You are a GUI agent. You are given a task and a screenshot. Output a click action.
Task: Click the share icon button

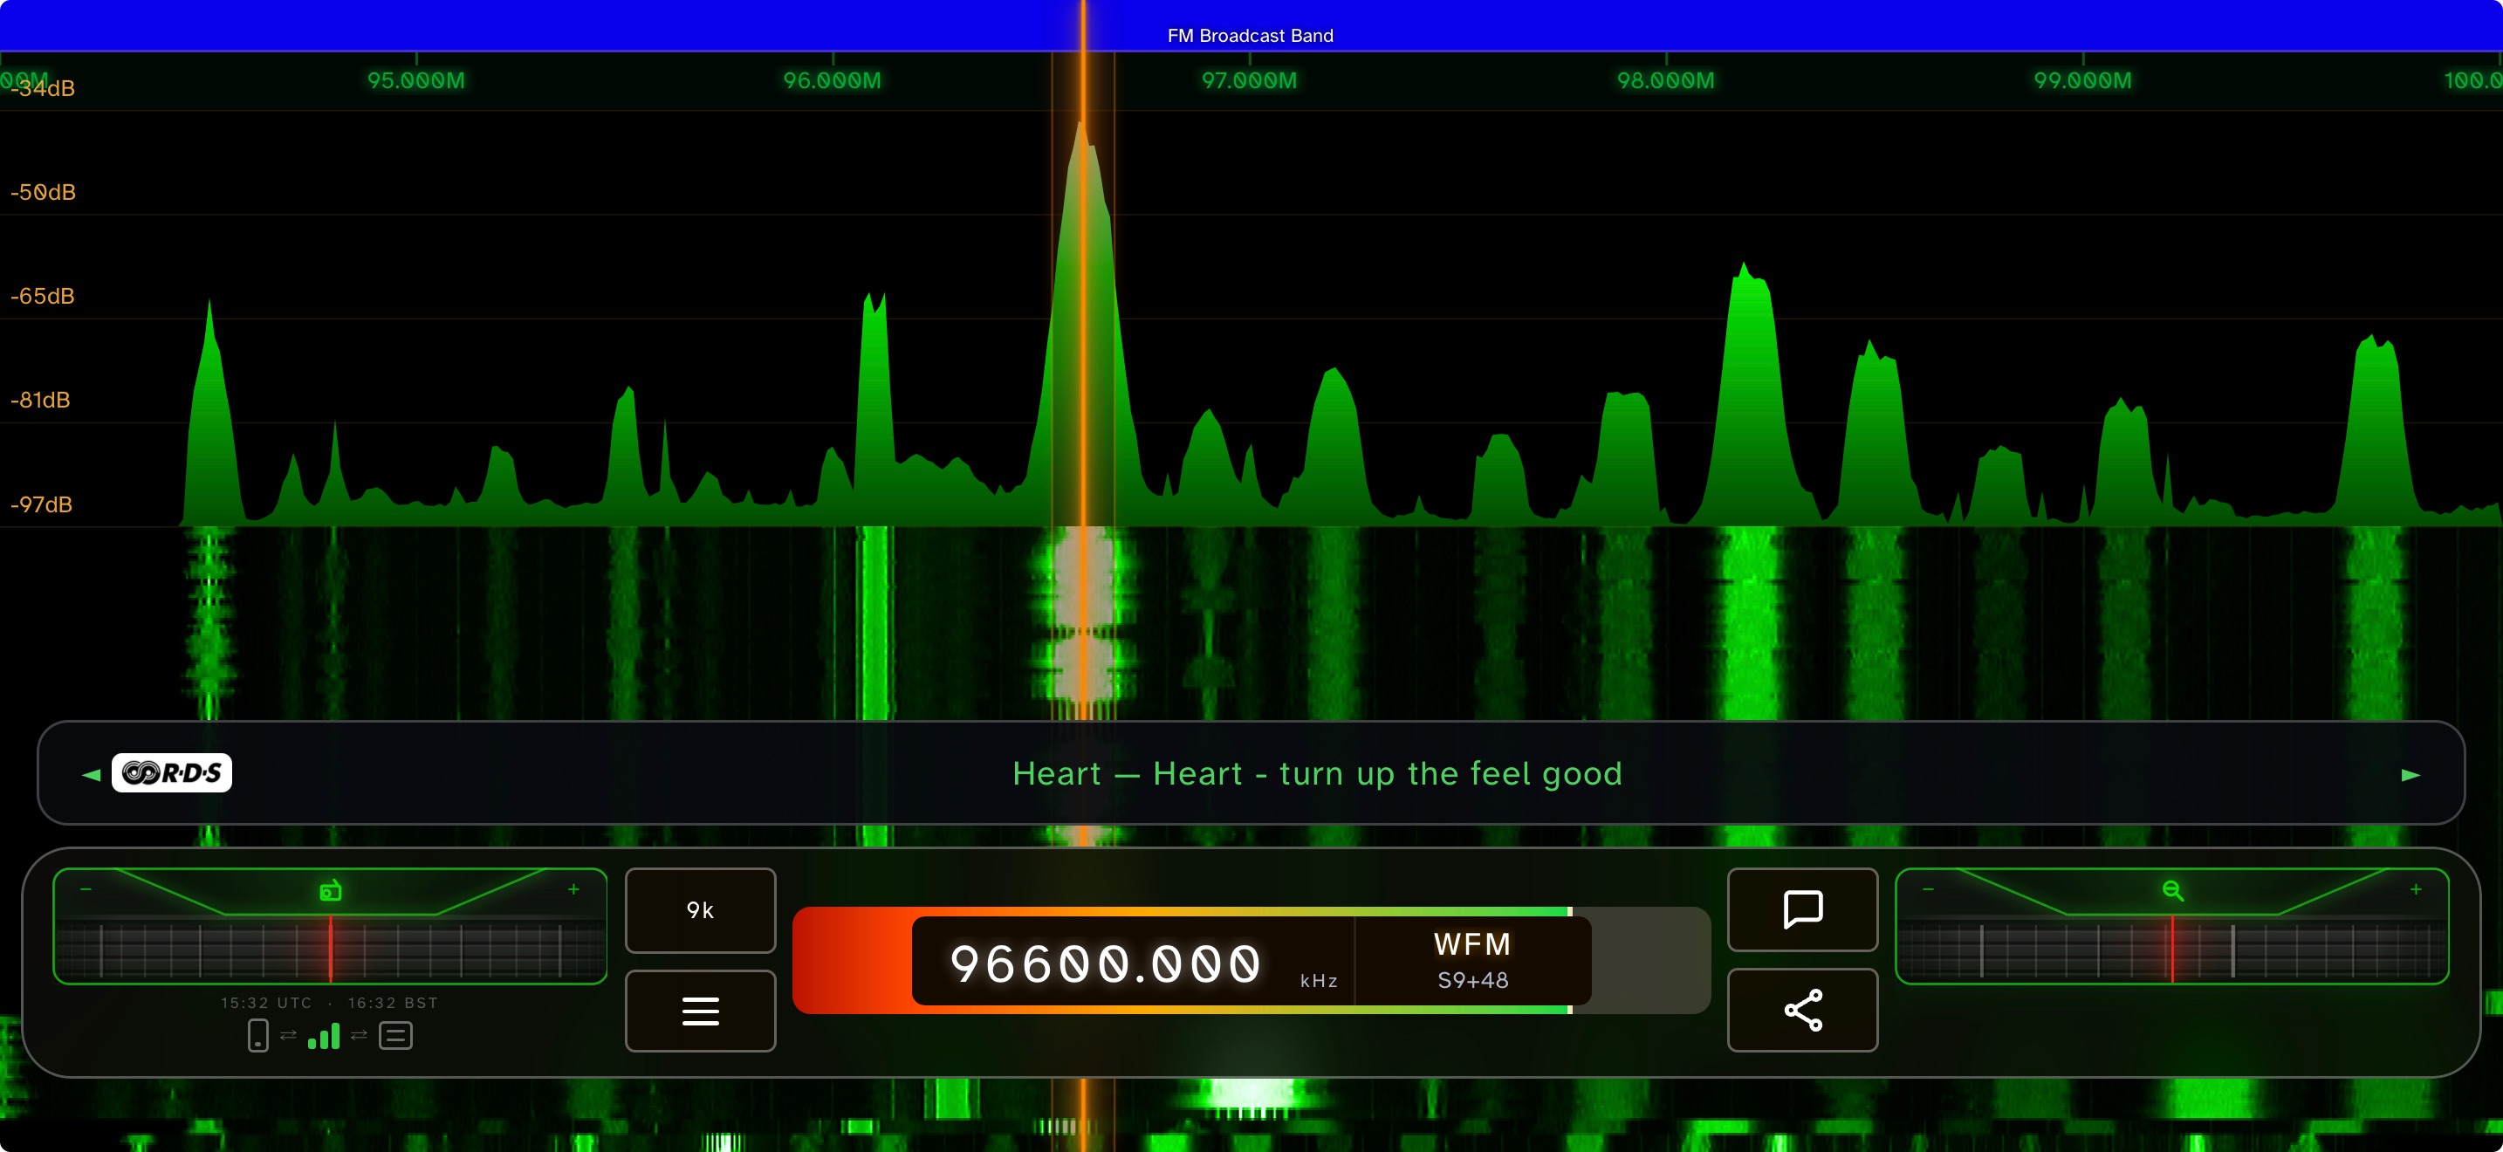click(1802, 1011)
